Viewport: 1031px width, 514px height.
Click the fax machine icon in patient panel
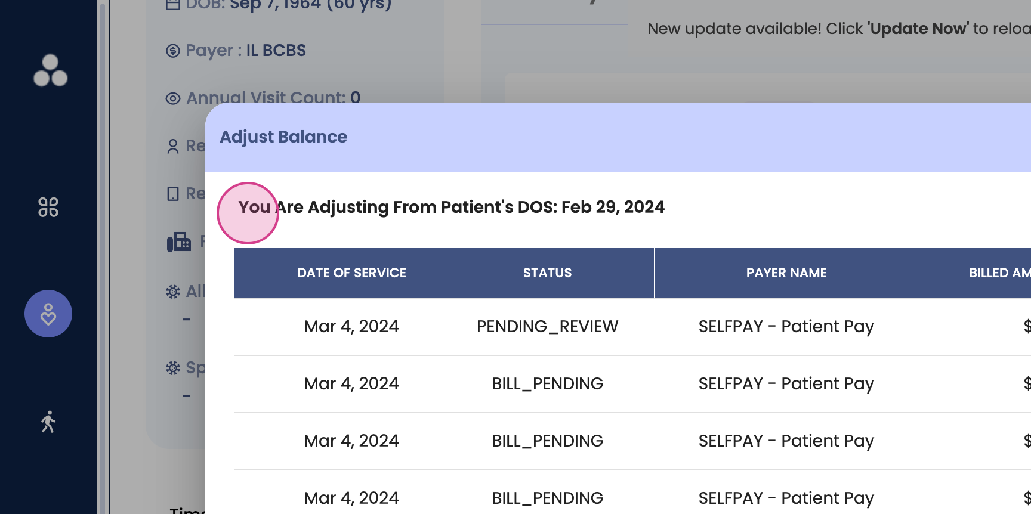tap(179, 242)
